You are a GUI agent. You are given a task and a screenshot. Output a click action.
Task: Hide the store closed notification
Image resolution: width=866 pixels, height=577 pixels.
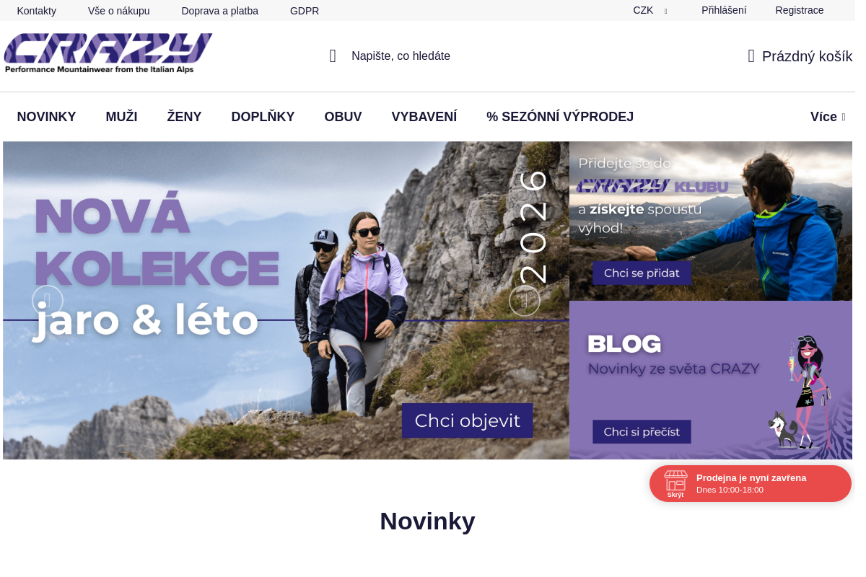(675, 495)
